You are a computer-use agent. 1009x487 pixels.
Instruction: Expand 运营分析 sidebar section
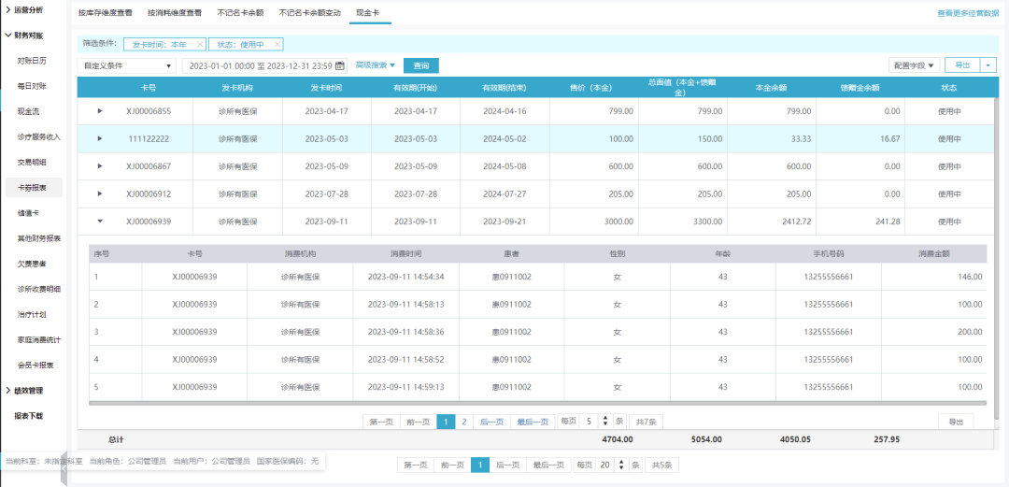coord(25,10)
